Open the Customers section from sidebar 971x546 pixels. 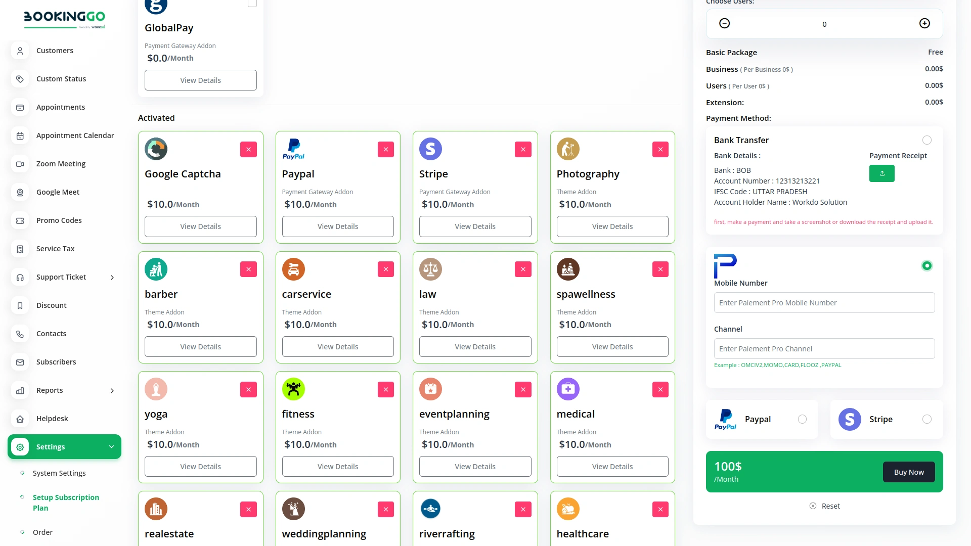[20, 51]
